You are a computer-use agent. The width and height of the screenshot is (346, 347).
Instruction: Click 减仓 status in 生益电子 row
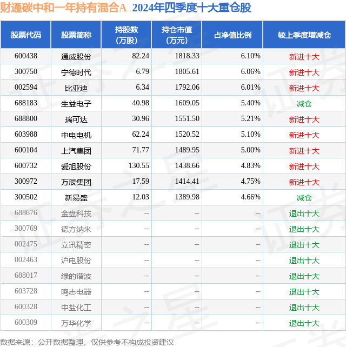[x=304, y=104]
